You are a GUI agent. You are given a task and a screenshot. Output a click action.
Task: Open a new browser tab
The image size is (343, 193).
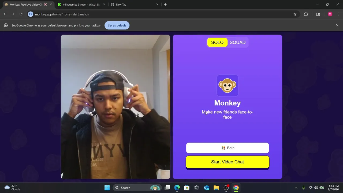tap(165, 5)
